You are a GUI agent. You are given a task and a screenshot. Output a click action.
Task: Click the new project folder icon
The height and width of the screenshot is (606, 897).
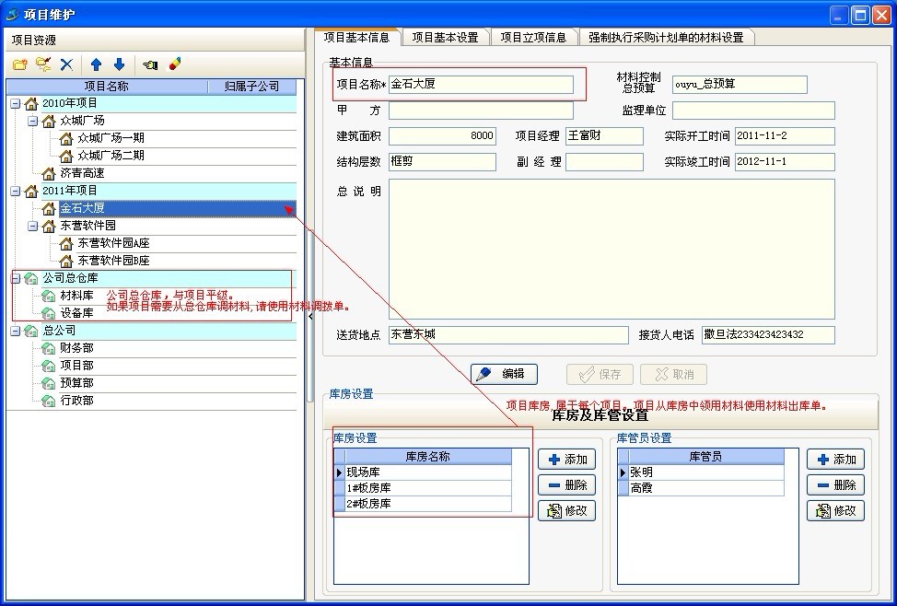[x=19, y=64]
